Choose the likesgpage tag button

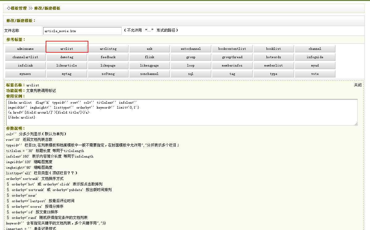click(149, 66)
